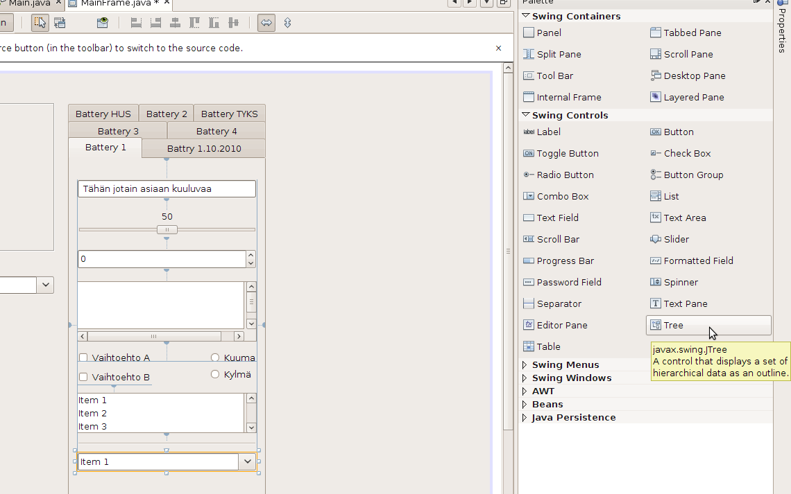Select the Battry 1.10.2010 tab

pos(204,148)
